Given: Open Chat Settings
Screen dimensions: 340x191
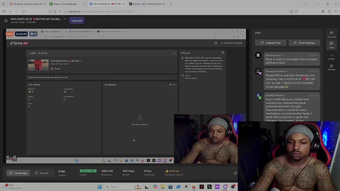Looking at the screenshot, I should pyautogui.click(x=304, y=43).
